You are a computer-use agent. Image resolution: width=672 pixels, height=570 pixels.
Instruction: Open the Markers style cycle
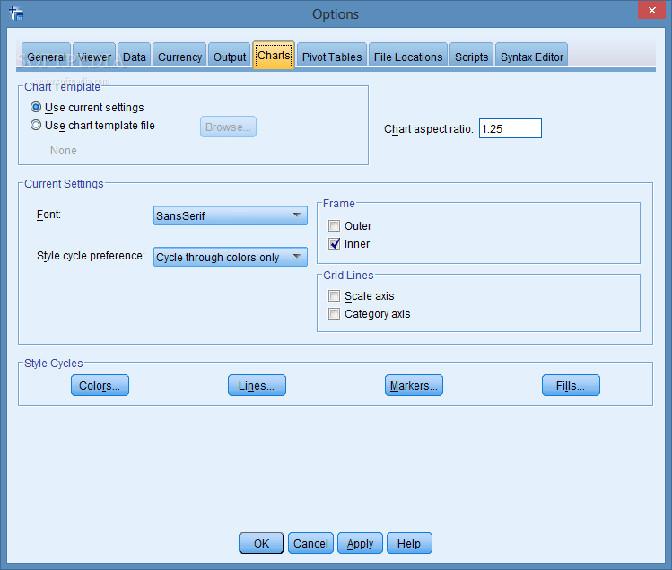[x=414, y=385]
